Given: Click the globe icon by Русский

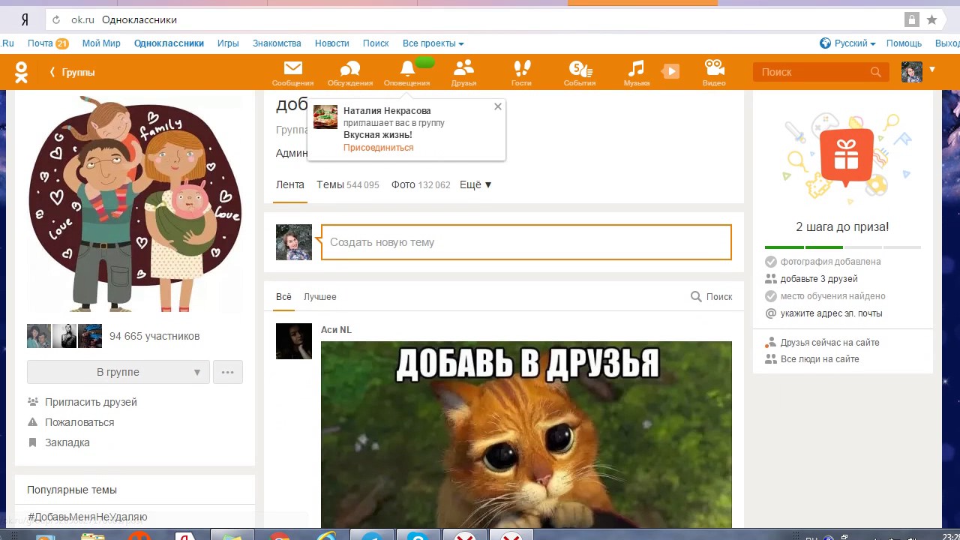Looking at the screenshot, I should [x=825, y=43].
